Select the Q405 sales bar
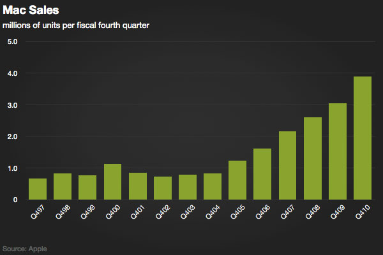Screen dimensions: 383x255 237,180
